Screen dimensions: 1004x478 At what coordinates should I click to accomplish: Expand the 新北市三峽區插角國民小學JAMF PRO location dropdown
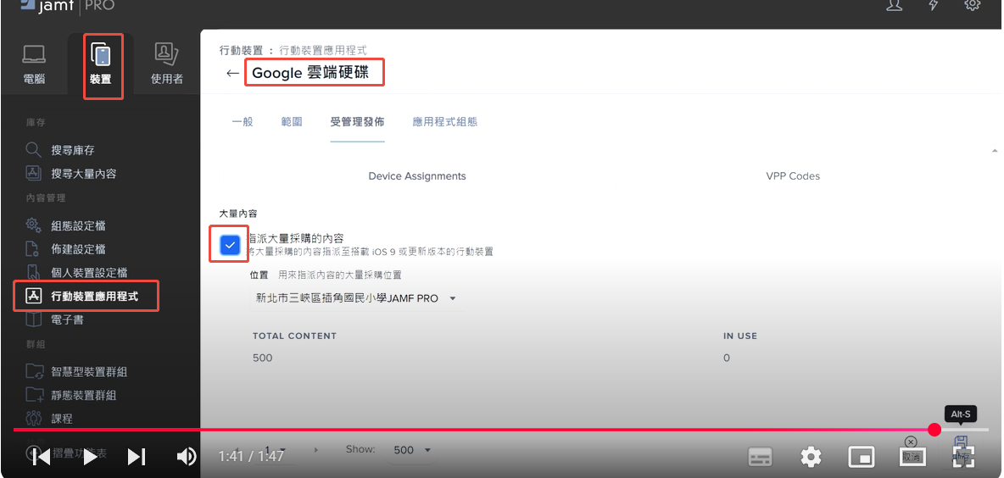(356, 298)
